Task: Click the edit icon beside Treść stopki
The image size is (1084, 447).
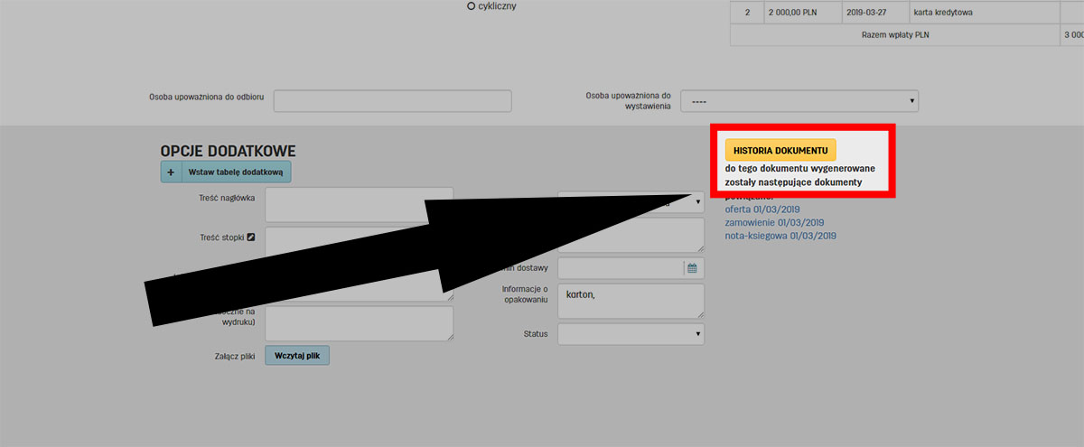Action: (x=251, y=237)
